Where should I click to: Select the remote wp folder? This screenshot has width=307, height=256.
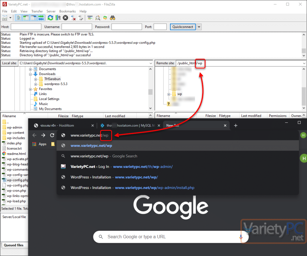(180, 94)
